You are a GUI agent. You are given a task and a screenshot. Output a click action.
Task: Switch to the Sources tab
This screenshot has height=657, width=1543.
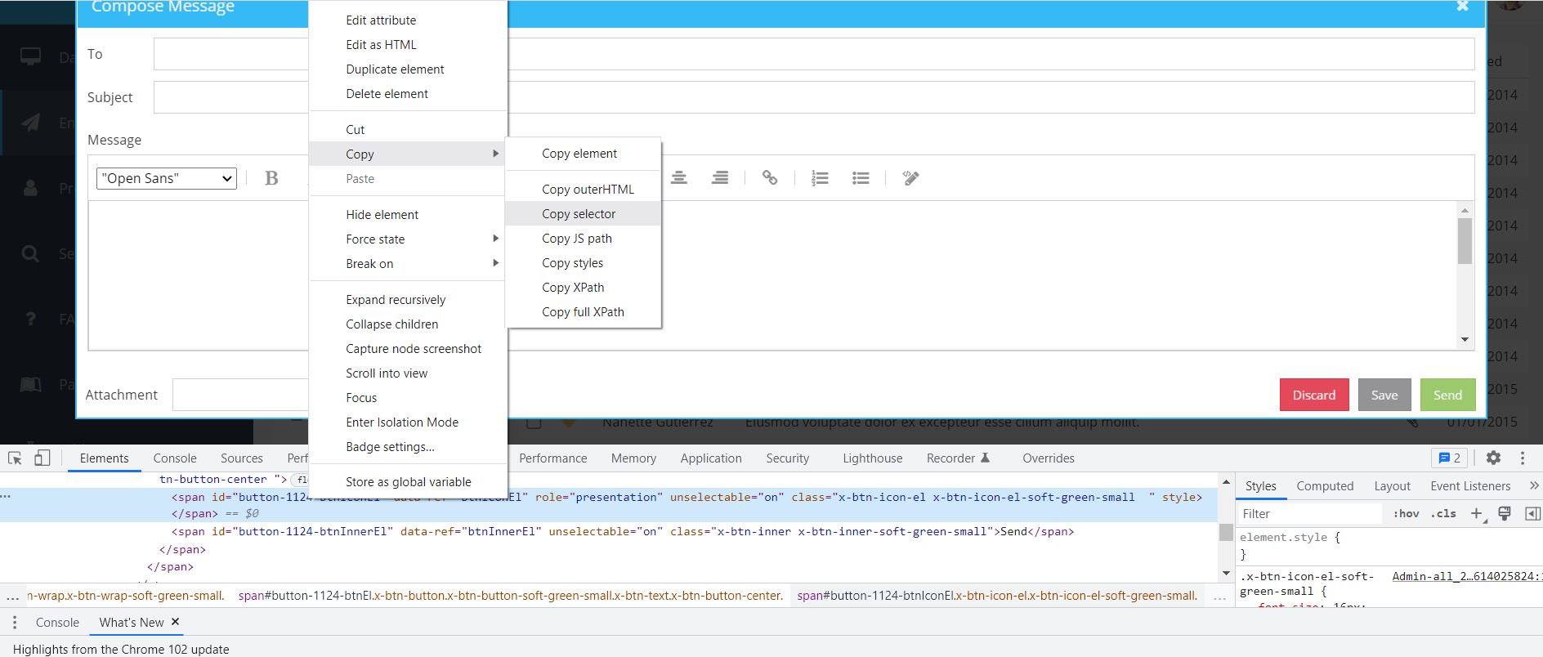(242, 458)
